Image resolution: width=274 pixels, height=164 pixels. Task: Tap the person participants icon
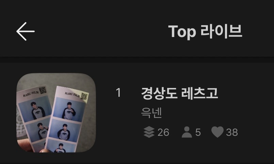click(x=187, y=132)
